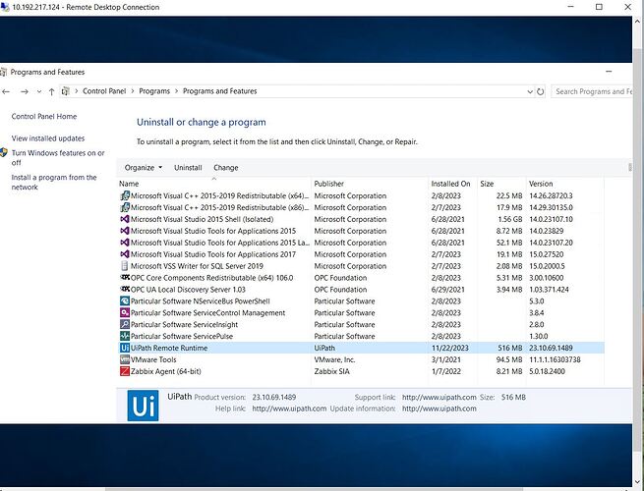Open Install a program from the network
644x491 pixels.
54,182
